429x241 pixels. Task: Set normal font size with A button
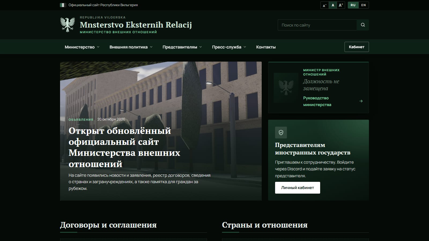[x=333, y=5]
